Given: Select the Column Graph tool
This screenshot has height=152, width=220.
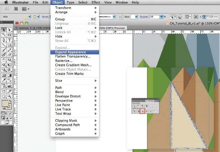Looking at the screenshot, I should (9, 86).
